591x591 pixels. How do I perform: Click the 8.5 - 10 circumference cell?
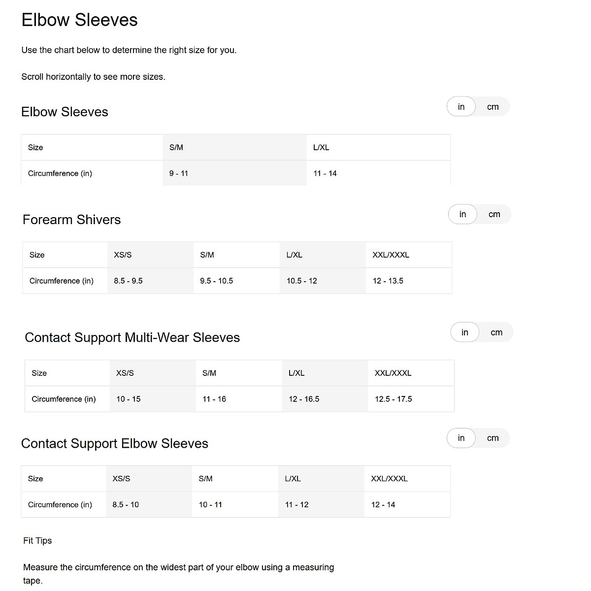[126, 504]
